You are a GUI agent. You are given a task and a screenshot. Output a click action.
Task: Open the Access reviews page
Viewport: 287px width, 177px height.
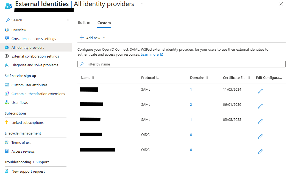[x=23, y=151]
